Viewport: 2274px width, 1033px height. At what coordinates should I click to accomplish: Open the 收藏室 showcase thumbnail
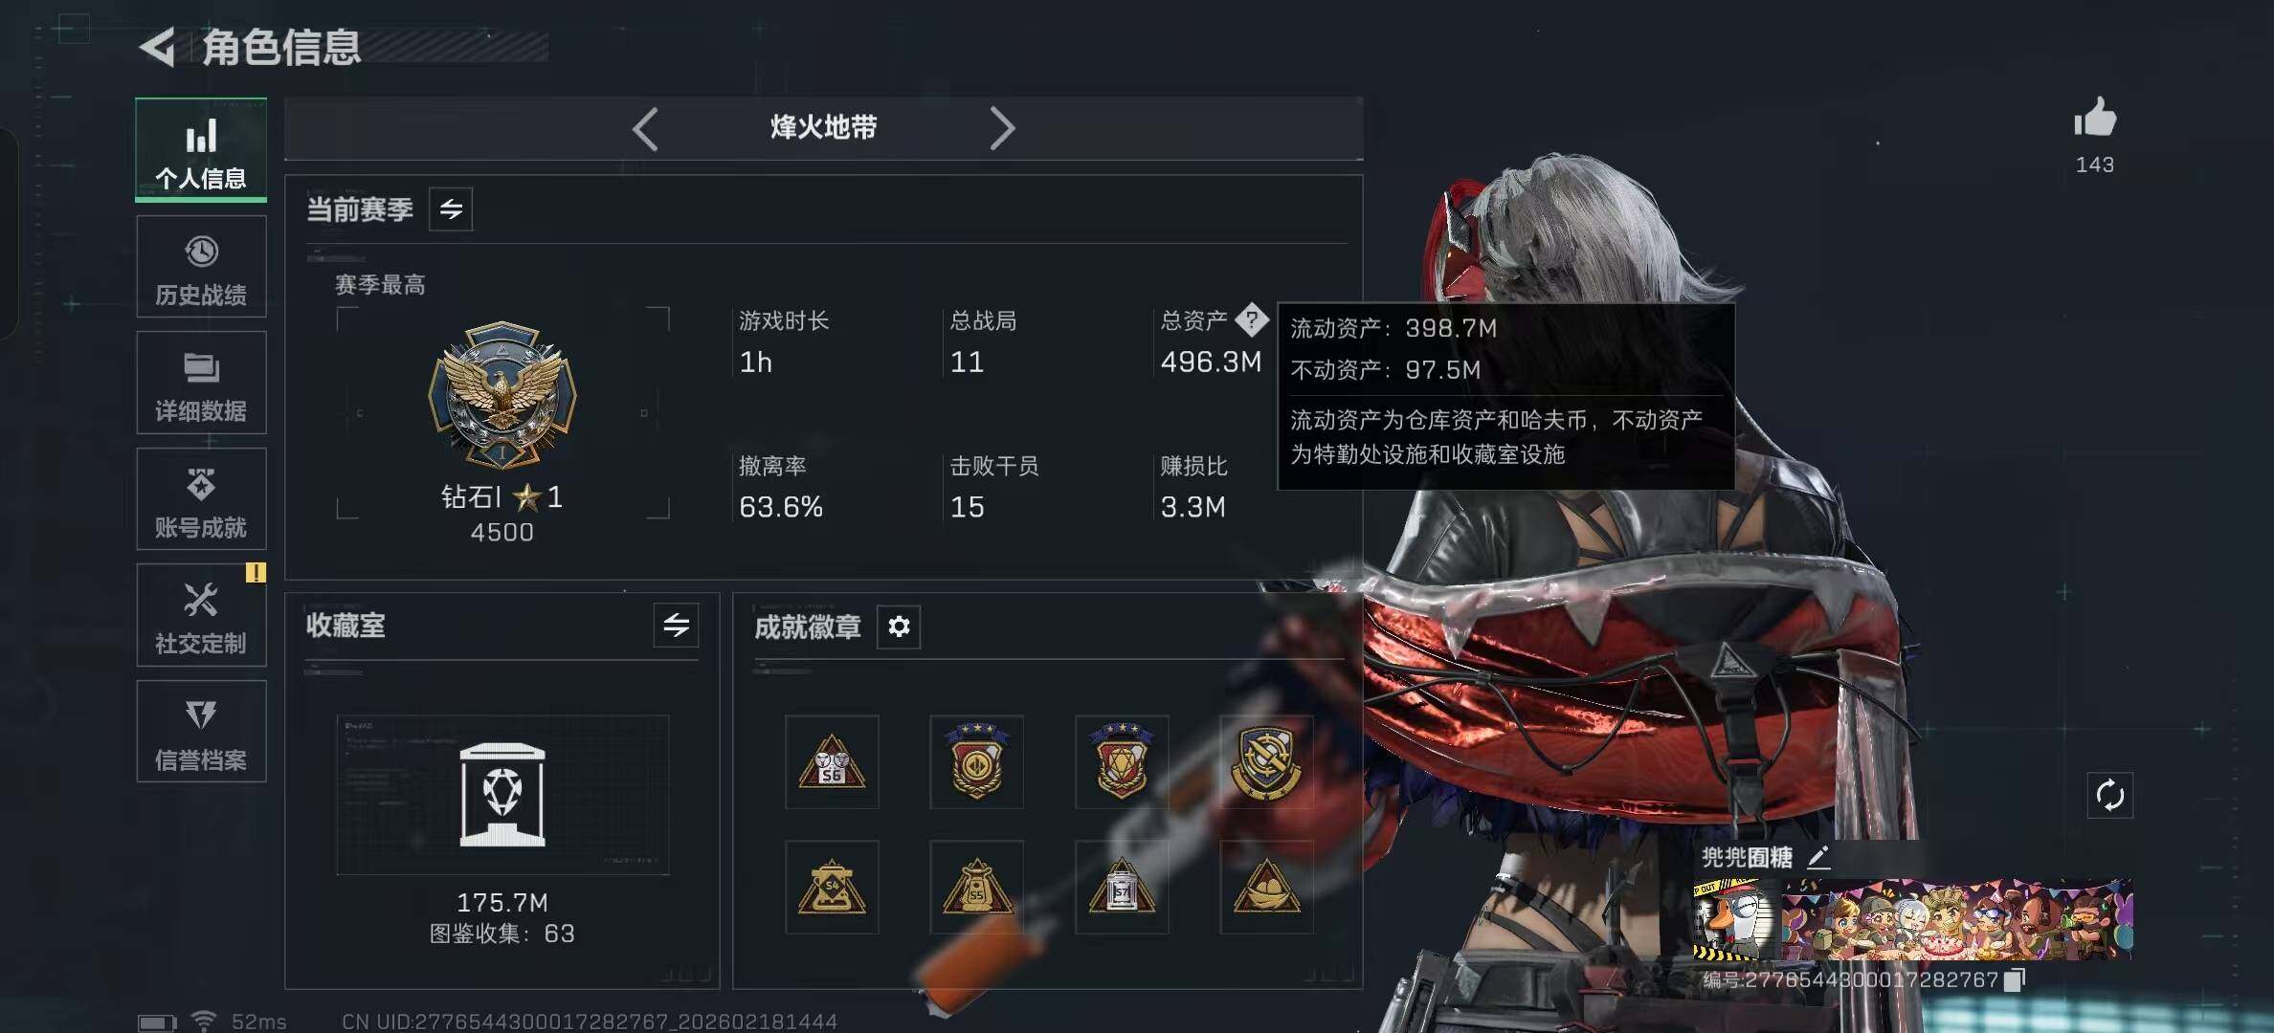[502, 795]
